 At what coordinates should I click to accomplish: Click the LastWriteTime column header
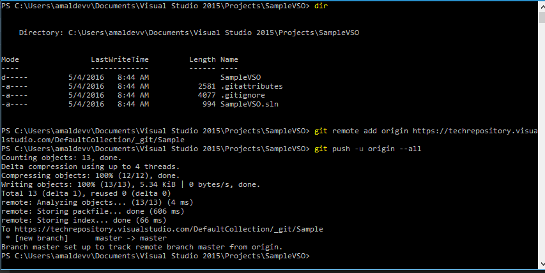tap(119, 59)
